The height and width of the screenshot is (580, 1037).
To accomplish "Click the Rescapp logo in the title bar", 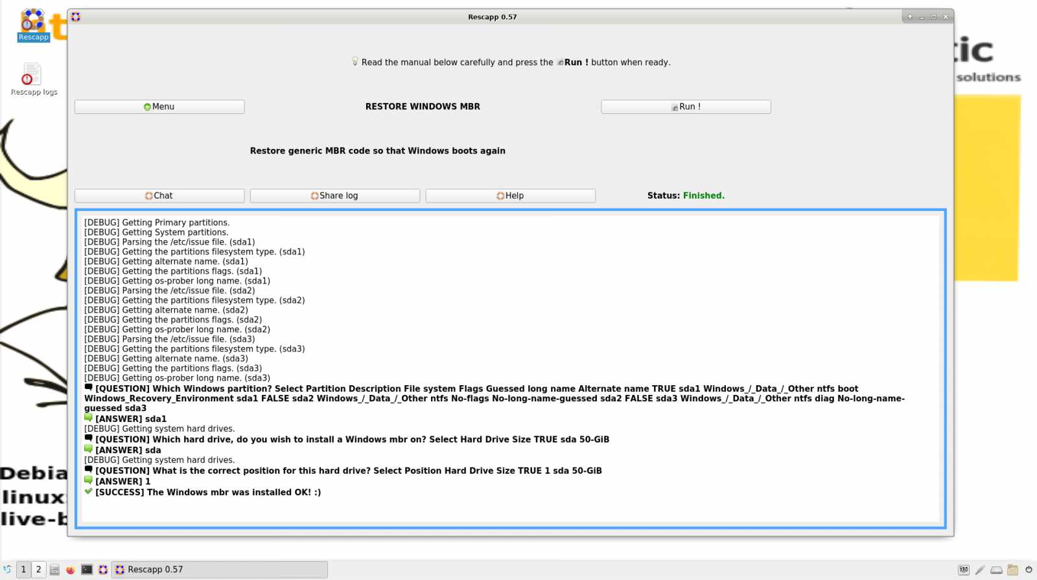I will point(76,17).
